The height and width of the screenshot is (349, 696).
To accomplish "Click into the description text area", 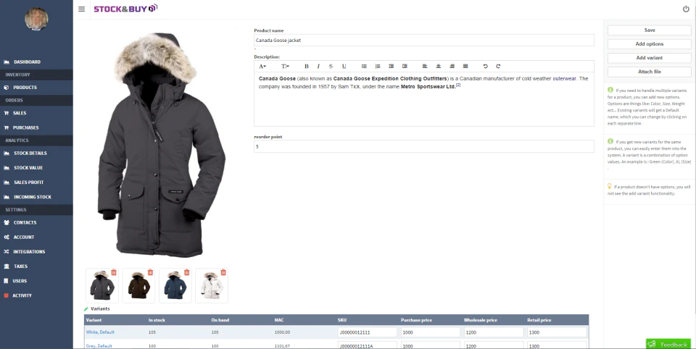I will pos(424,99).
